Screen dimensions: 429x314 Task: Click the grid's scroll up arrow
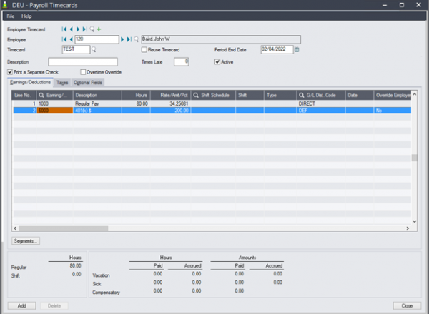pos(415,94)
